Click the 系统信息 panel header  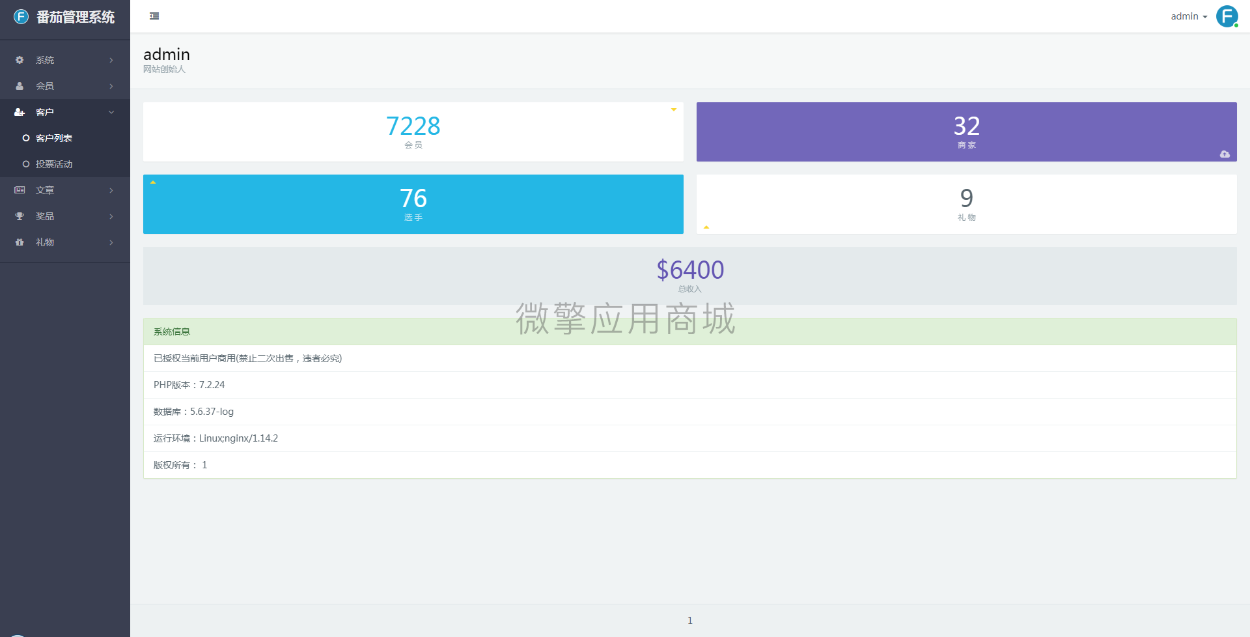pyautogui.click(x=690, y=332)
